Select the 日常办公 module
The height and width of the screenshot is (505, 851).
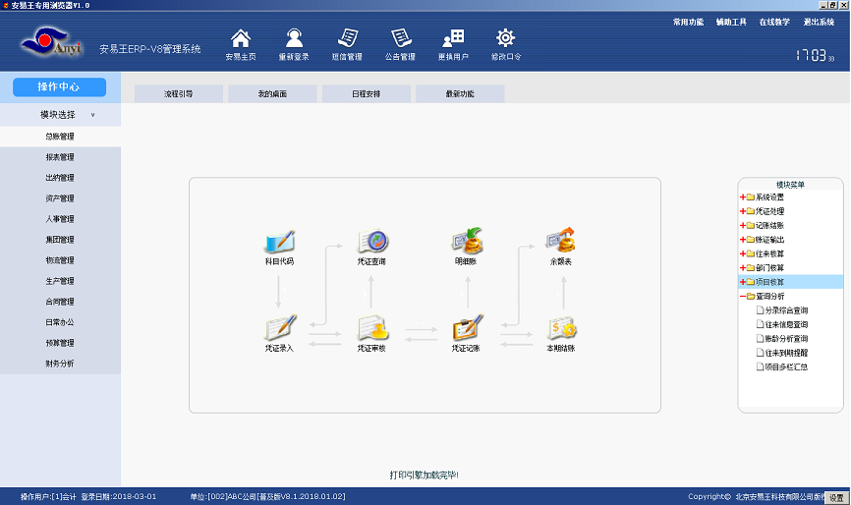click(x=60, y=322)
